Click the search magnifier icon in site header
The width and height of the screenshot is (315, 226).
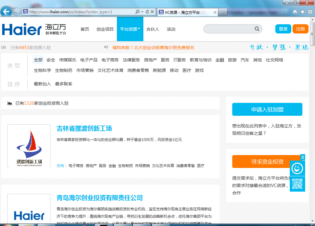[x=257, y=29]
